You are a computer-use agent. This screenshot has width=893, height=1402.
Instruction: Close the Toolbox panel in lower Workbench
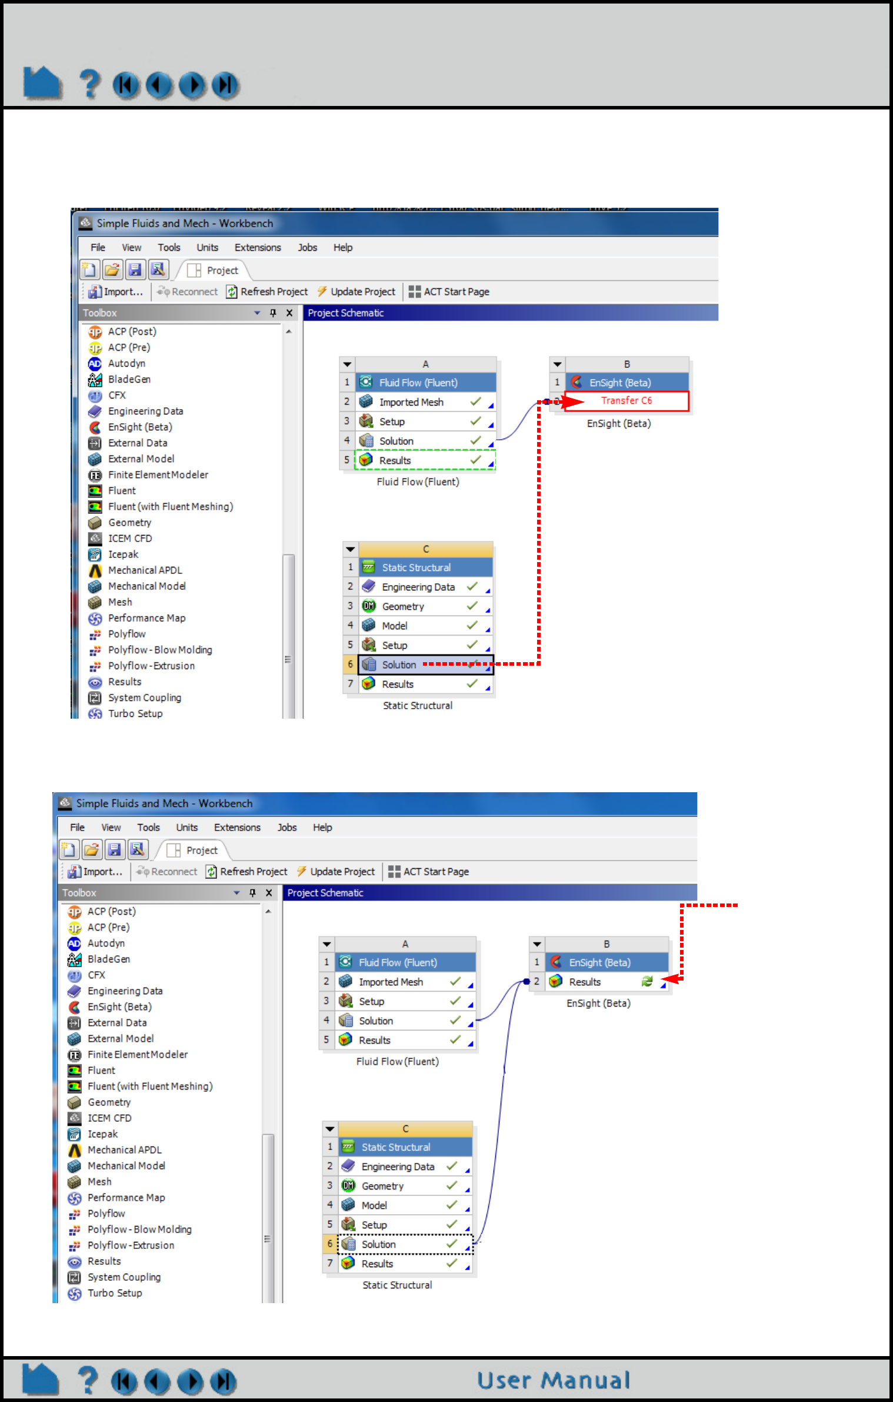[x=269, y=892]
